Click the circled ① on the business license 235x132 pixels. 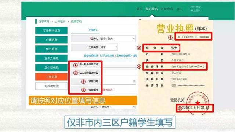(x=170, y=37)
